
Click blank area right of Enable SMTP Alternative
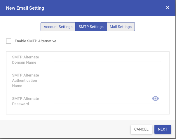[x=112, y=41]
